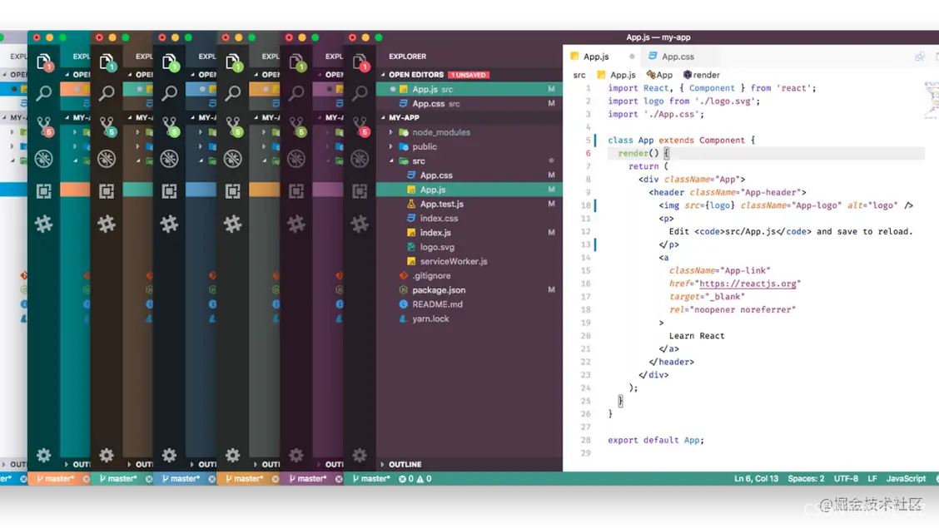Image resolution: width=939 pixels, height=528 pixels.
Task: Click hash-shaped icon in front window activity bar
Action: [360, 224]
